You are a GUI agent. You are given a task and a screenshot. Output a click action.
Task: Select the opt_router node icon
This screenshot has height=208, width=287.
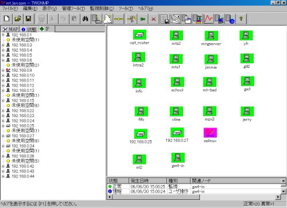coord(139,34)
